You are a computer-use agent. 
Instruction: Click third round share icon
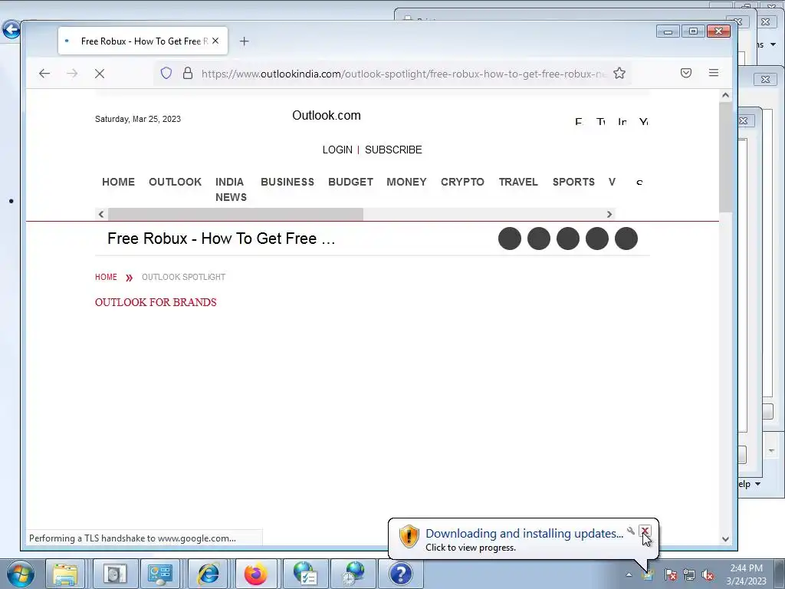point(568,239)
